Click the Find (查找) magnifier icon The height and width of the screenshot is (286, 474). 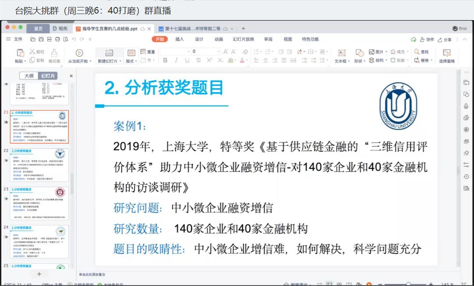tap(417, 52)
